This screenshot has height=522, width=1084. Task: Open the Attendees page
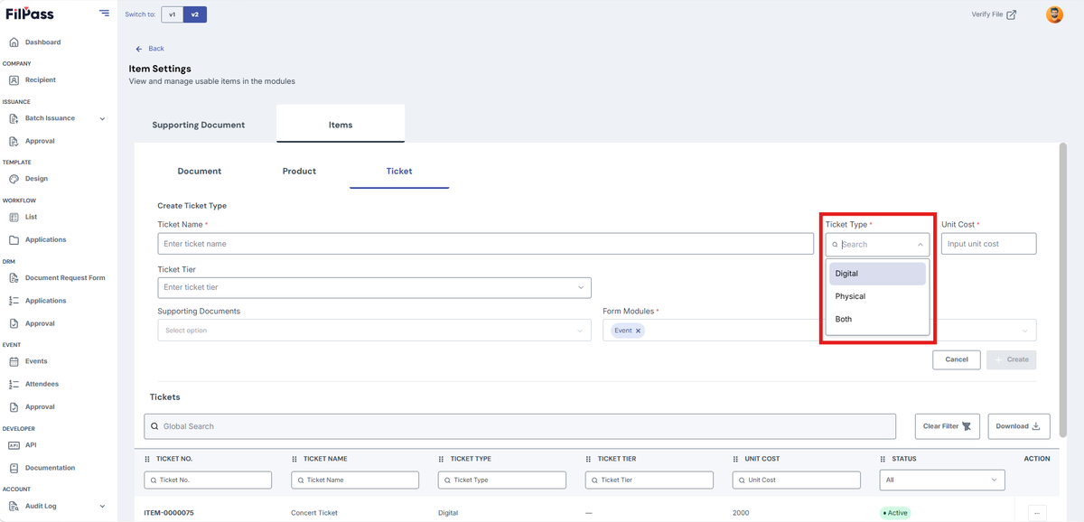tap(42, 384)
